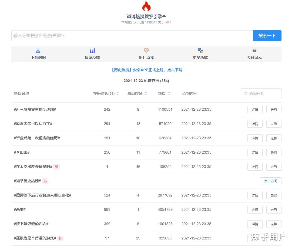Sort by 最高排名 column arrows
Viewport: 295px width, 247px height.
(x=146, y=93)
